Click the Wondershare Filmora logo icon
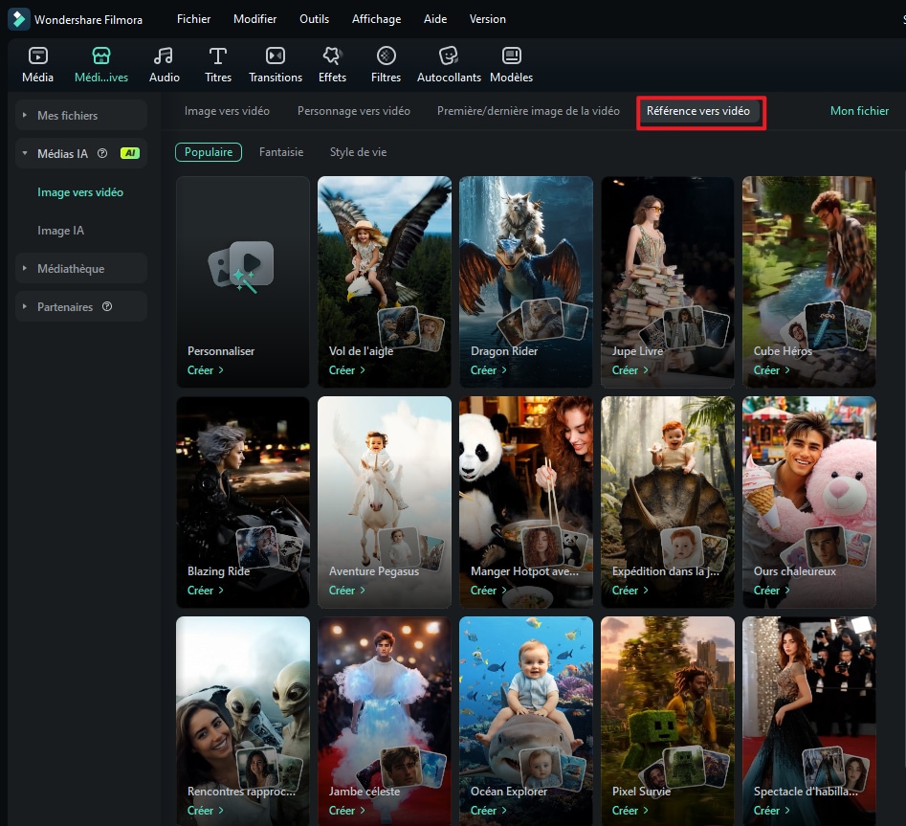 (x=18, y=19)
